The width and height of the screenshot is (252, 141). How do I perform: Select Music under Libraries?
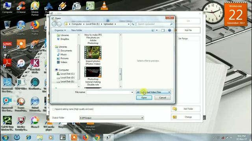[62, 54]
